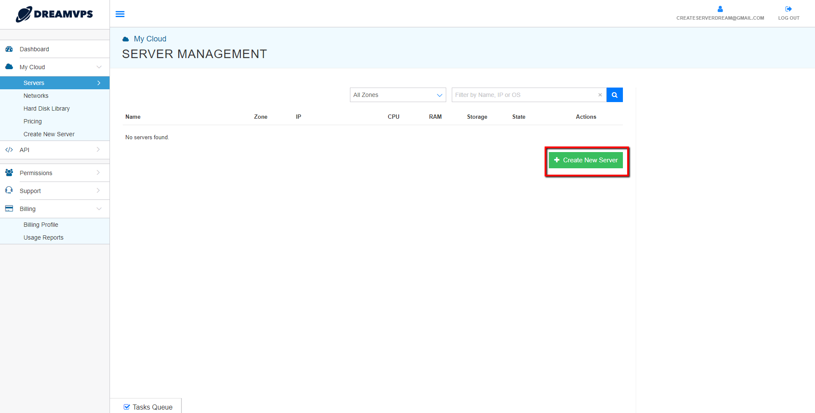The height and width of the screenshot is (413, 815).
Task: Click the blue search magnifier button
Action: [614, 95]
